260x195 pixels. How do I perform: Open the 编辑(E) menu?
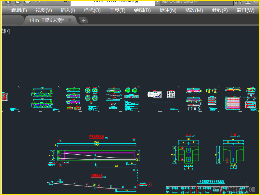(19, 10)
